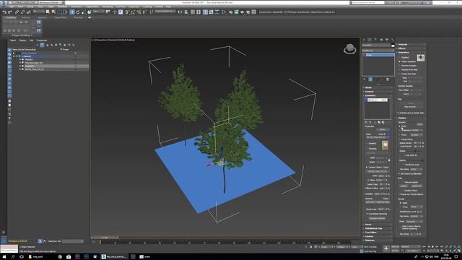The image size is (462, 260).
Task: Click the Optimize Material button
Action: 377,218
